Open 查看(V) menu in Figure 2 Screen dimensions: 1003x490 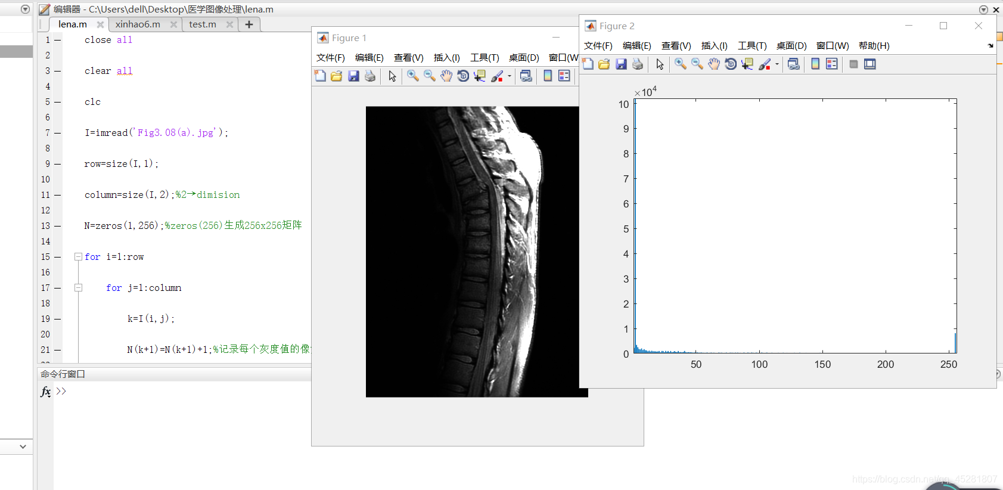(x=676, y=46)
